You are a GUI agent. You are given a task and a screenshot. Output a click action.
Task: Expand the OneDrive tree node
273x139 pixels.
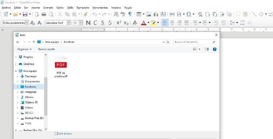tap(16, 64)
